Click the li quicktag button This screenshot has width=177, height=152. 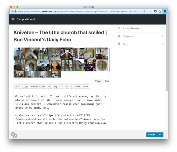[71, 86]
